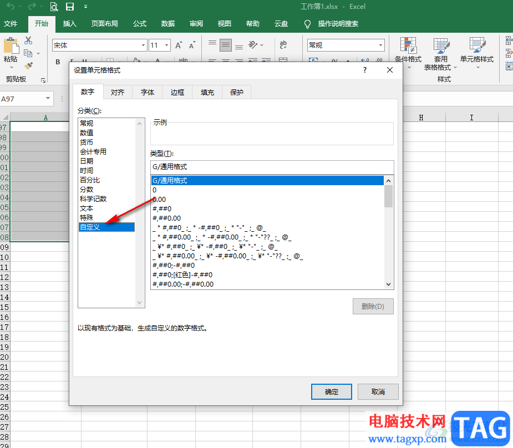
Task: Click the Cancel 取消 button
Action: click(x=378, y=392)
